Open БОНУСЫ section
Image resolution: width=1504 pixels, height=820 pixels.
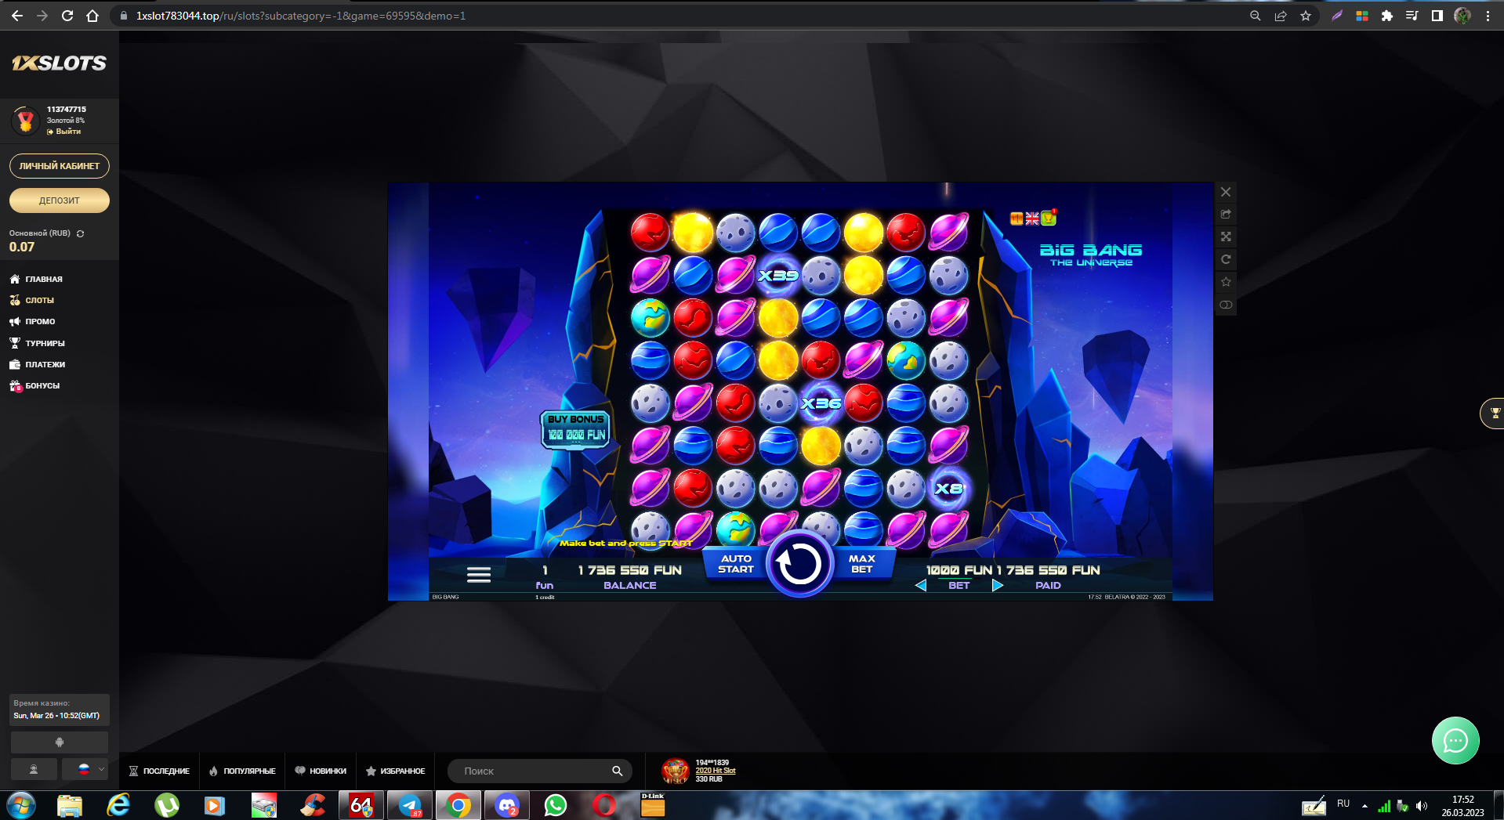(x=34, y=385)
